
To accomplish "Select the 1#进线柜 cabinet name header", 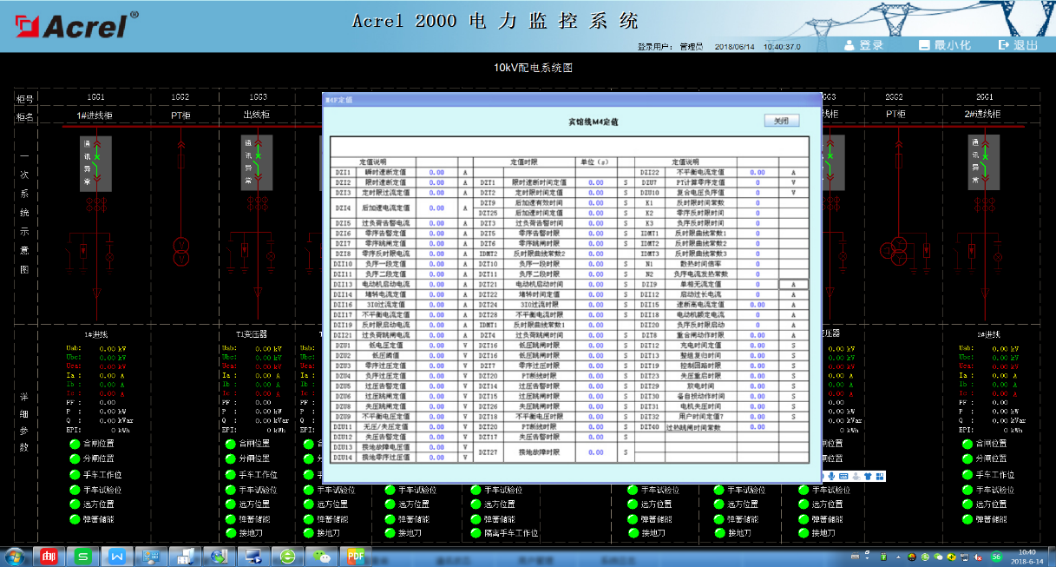I will coord(95,115).
